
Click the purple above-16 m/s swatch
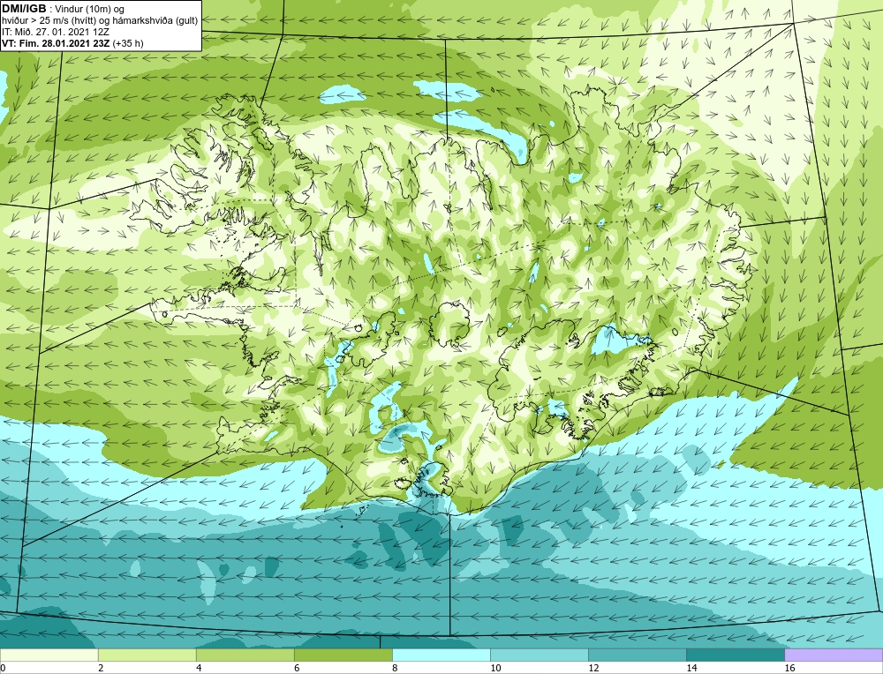[x=834, y=655]
